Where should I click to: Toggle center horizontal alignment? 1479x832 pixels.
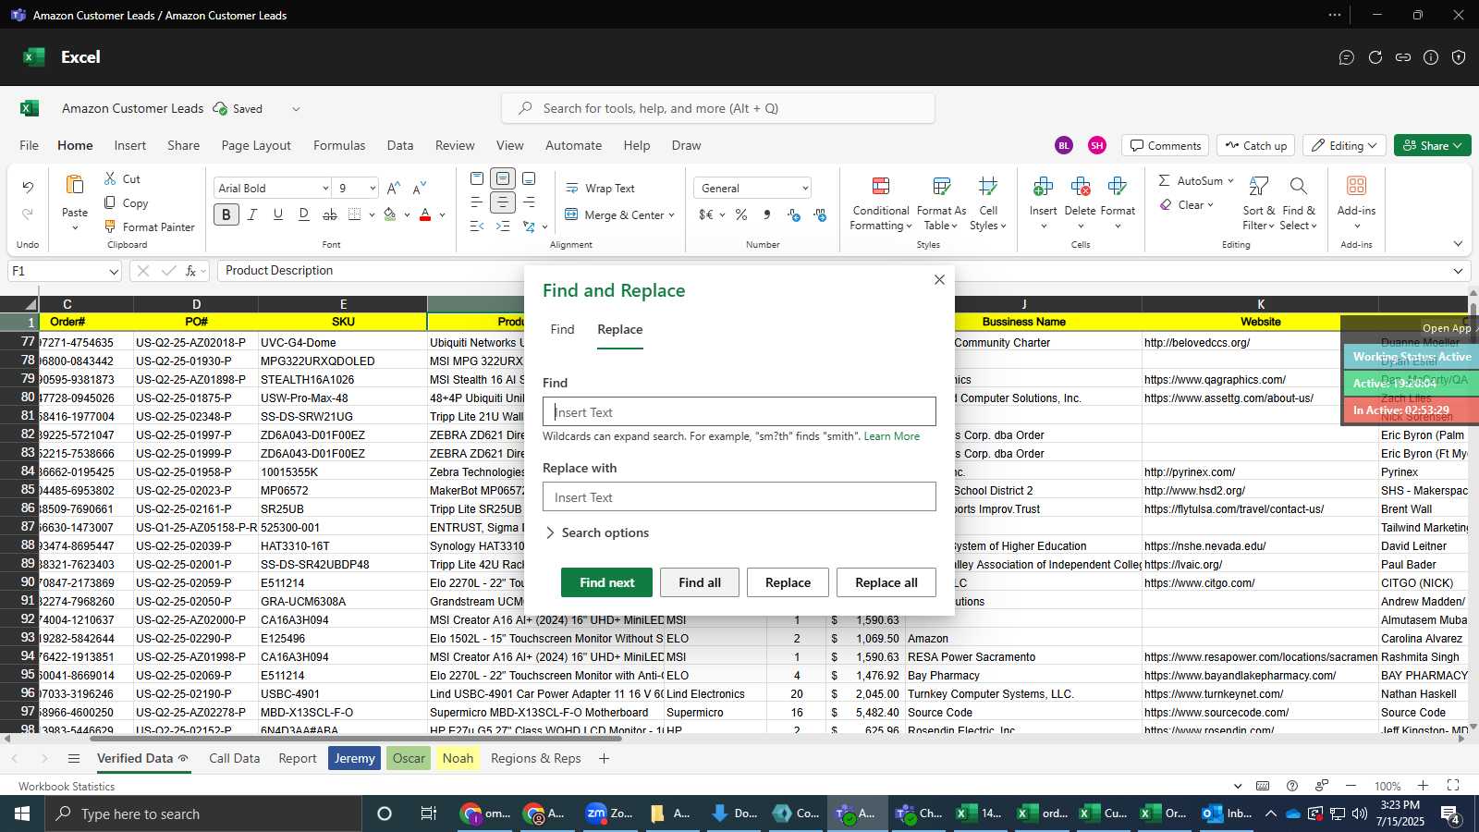503,202
